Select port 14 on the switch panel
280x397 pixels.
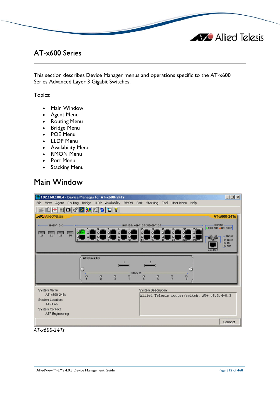pos(147,237)
